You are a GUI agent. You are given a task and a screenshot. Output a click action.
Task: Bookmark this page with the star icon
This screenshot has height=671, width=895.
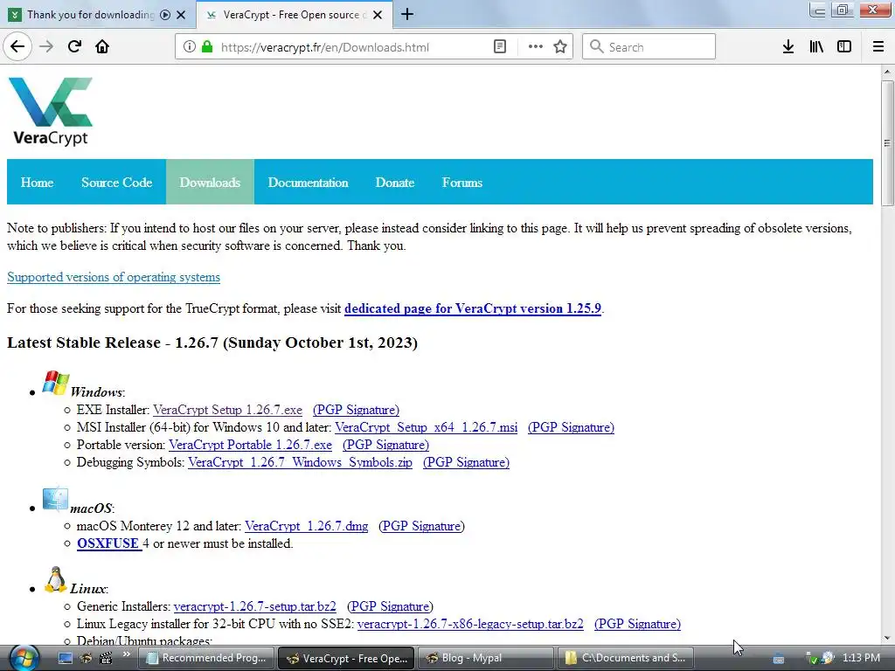(x=560, y=47)
